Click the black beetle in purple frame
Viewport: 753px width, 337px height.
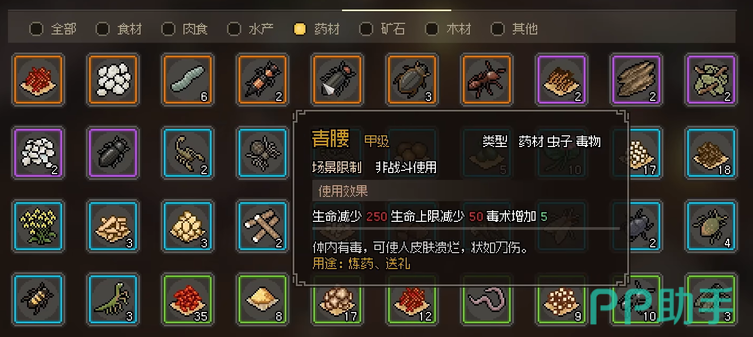click(x=113, y=152)
